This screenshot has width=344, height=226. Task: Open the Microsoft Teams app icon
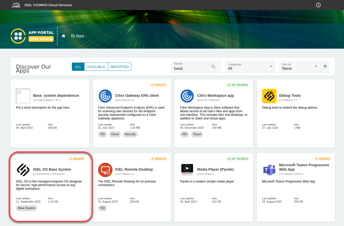point(269,170)
